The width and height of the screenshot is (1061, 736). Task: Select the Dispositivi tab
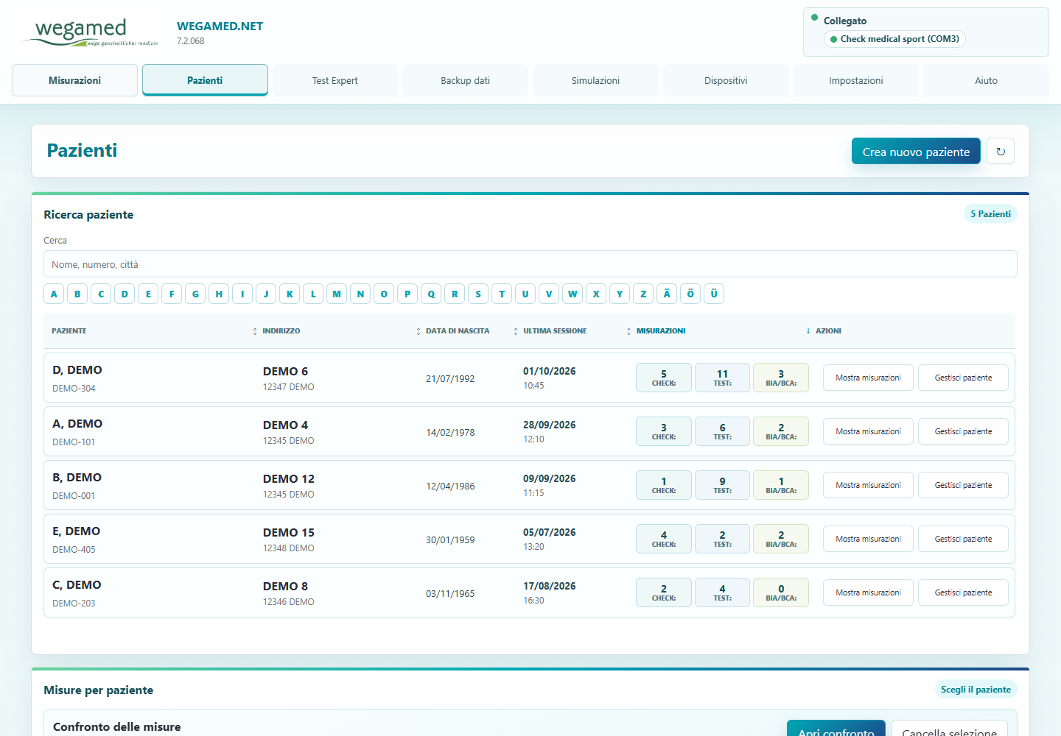[726, 80]
